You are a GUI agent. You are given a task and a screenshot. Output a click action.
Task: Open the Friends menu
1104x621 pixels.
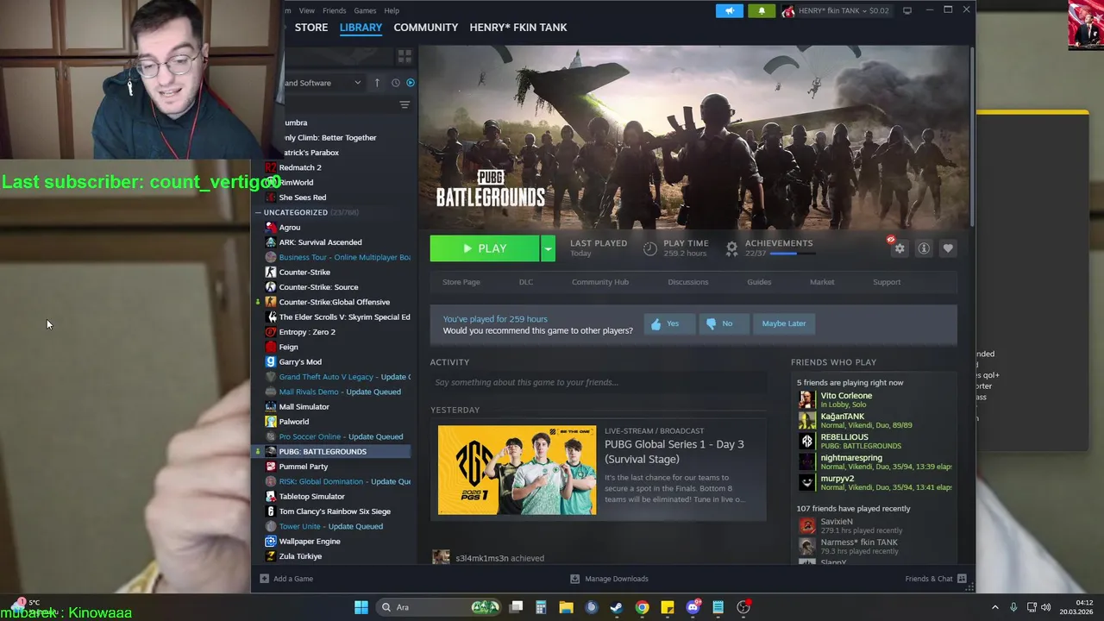pos(334,10)
